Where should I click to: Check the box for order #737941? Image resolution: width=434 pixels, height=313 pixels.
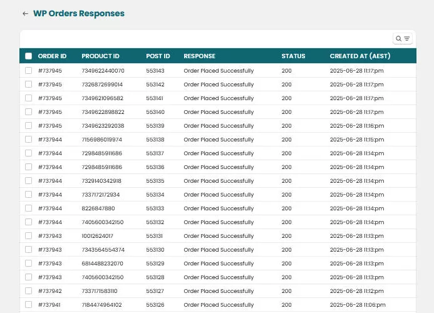29,305
